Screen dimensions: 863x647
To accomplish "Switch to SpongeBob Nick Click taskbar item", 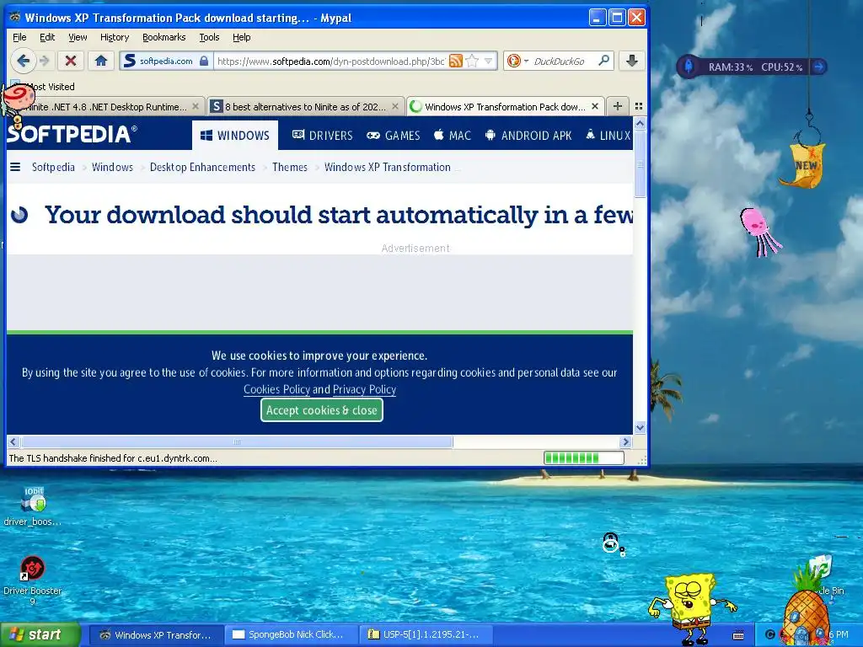I will pyautogui.click(x=290, y=634).
